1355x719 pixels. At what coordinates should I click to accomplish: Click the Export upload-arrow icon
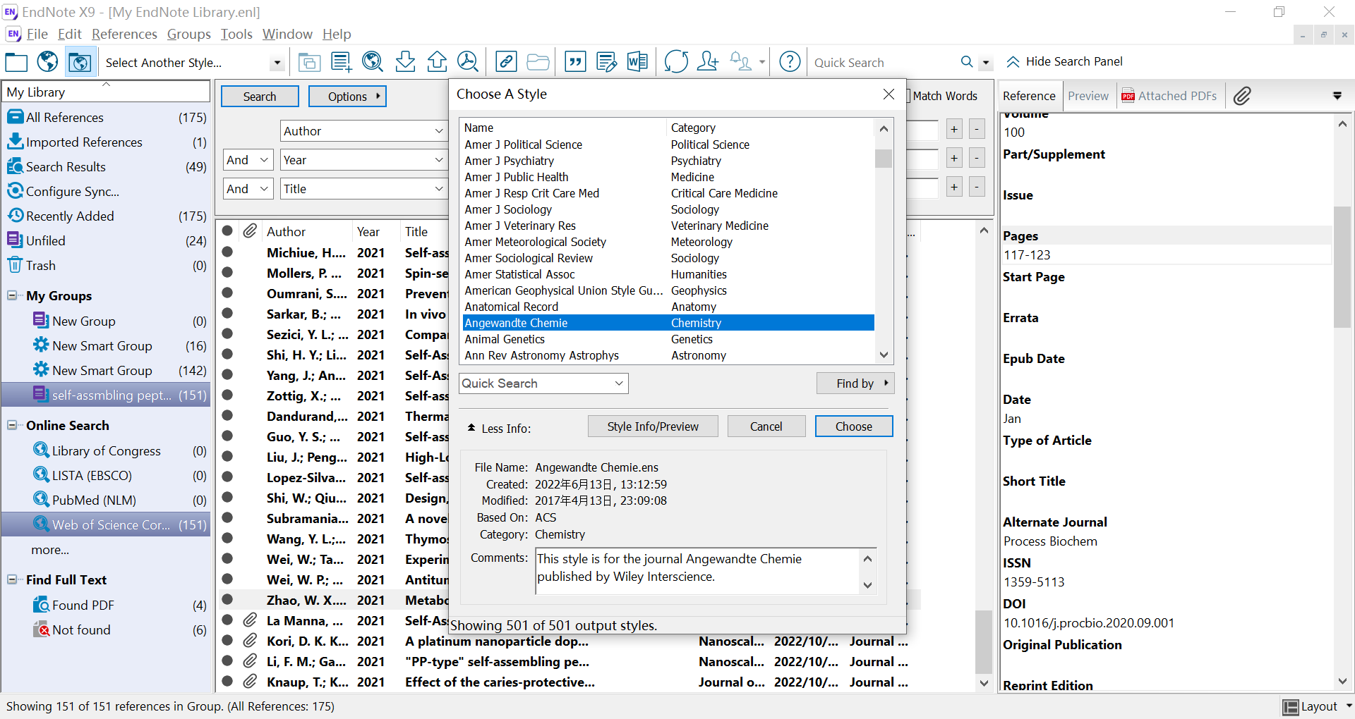(x=437, y=62)
